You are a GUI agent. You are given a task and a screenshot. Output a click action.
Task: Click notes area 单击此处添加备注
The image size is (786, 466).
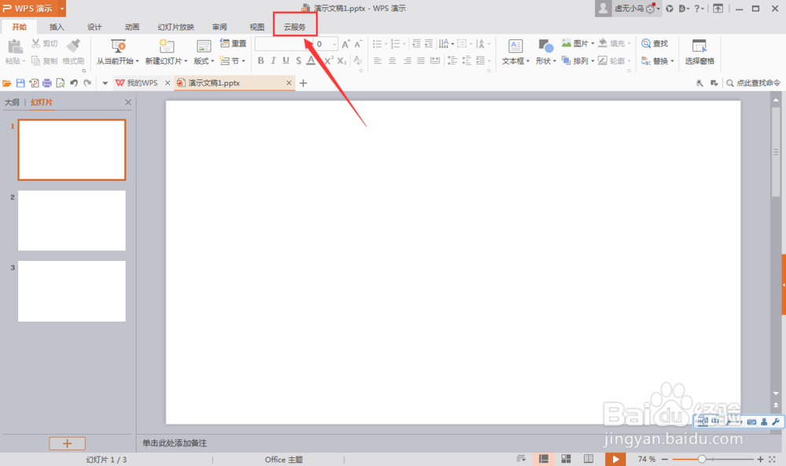tap(174, 443)
